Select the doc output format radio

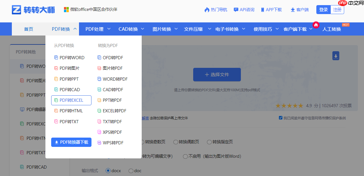131,171
